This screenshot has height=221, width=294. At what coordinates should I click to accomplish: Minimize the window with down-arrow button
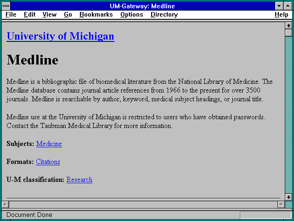coord(279,6)
